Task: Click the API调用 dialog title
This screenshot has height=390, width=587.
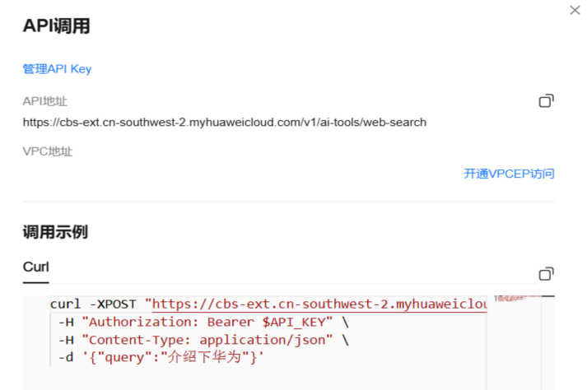Action: [x=57, y=26]
